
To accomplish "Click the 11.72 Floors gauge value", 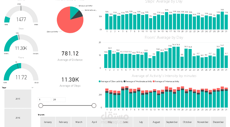I will (21, 77).
